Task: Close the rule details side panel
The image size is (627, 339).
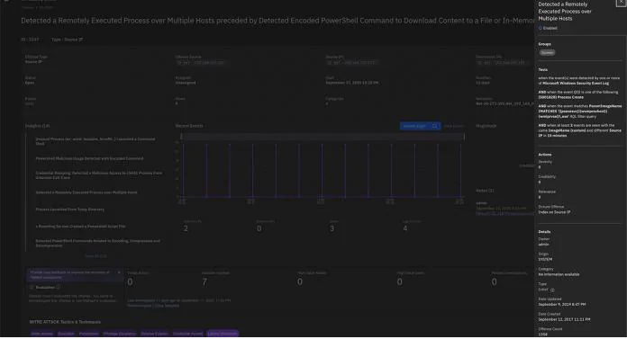Action: coord(621,3)
